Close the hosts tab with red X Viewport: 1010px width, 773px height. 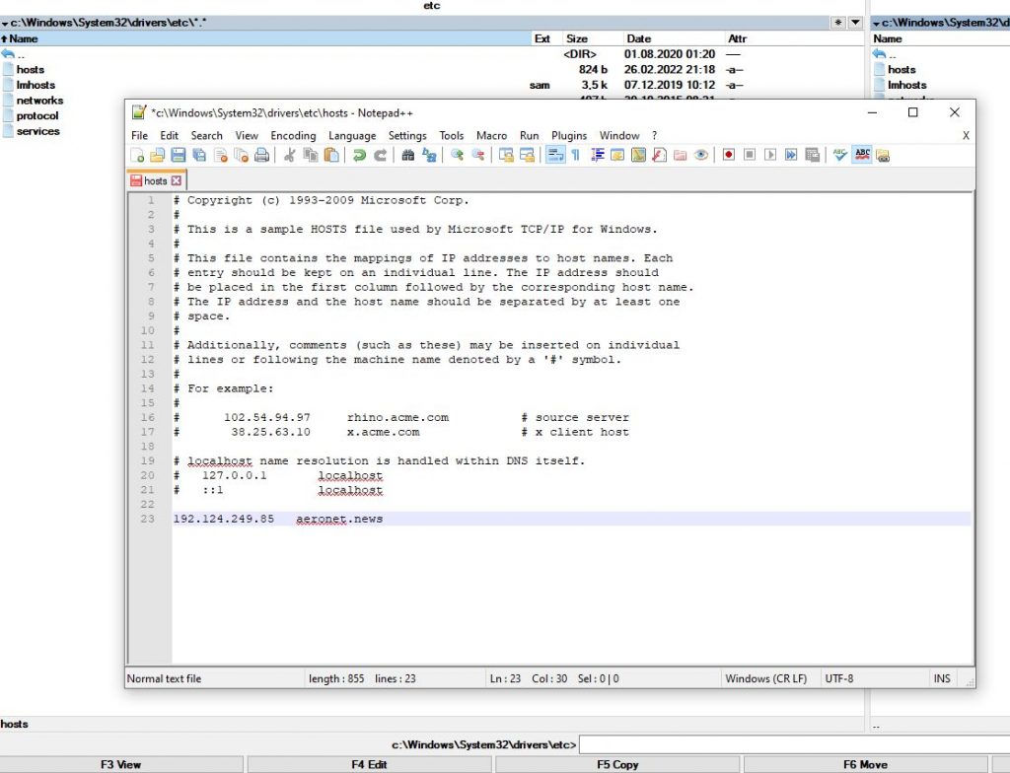(177, 181)
